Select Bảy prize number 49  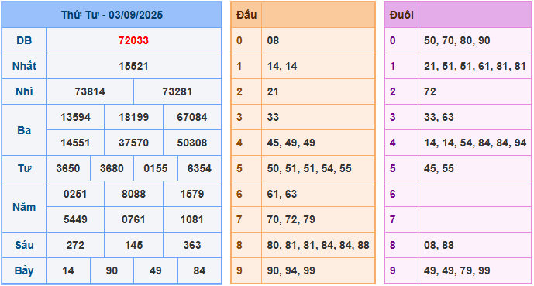pyautogui.click(x=155, y=270)
